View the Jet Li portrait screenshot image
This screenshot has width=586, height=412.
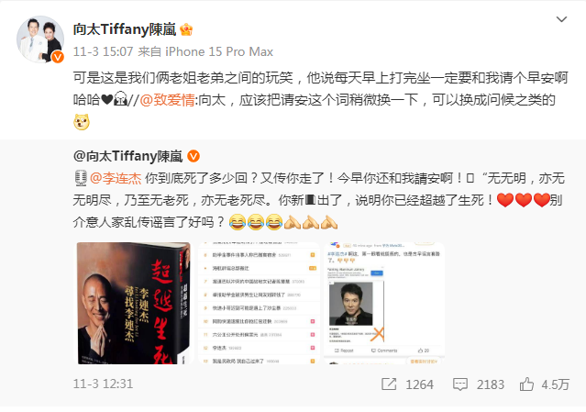(384, 303)
